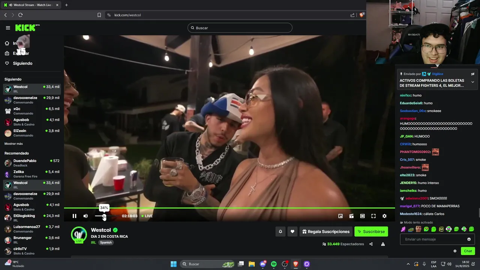The width and height of the screenshot is (480, 270).
Task: Open Brunenger recommended channel
Action: (x=32, y=240)
